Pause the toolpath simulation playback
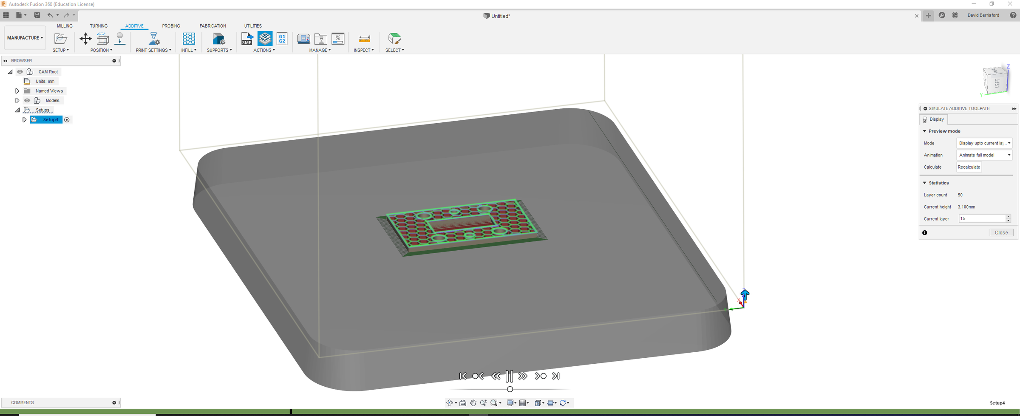 pos(509,376)
